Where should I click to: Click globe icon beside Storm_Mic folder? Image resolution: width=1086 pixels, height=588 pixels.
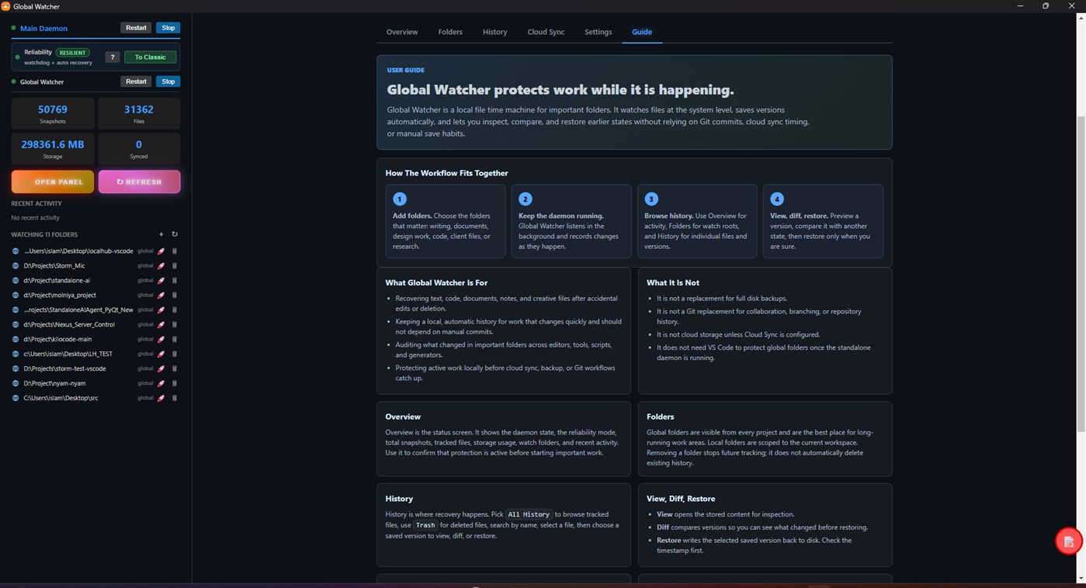(x=16, y=266)
